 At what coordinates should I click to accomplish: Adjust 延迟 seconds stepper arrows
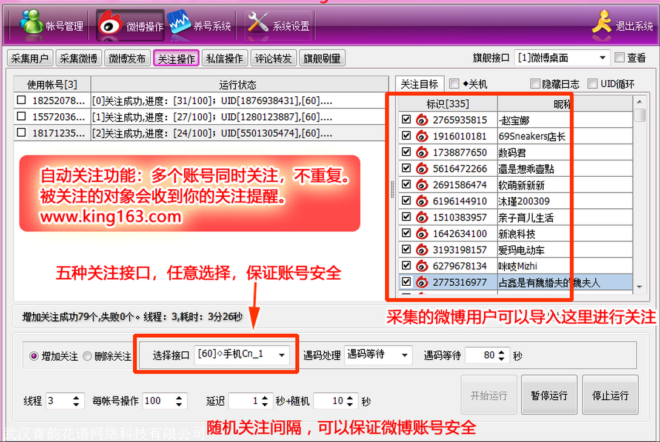[265, 401]
